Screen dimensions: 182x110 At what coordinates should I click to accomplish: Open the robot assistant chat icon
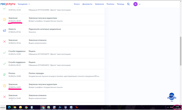pos(172,97)
